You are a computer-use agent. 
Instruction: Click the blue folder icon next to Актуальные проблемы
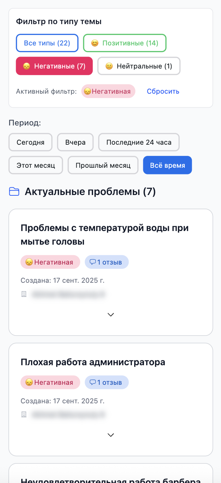pos(15,191)
